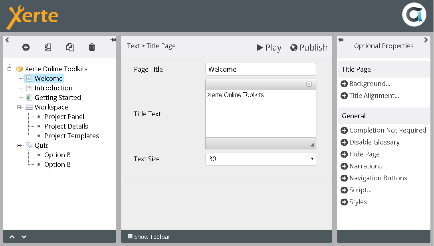Add Disable Glossary plus icon
This screenshot has height=246, width=434.
[344, 142]
